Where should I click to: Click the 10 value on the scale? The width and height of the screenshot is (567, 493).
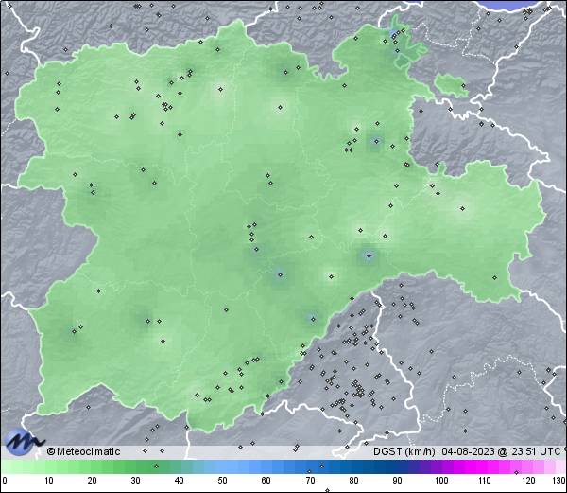tap(49, 481)
